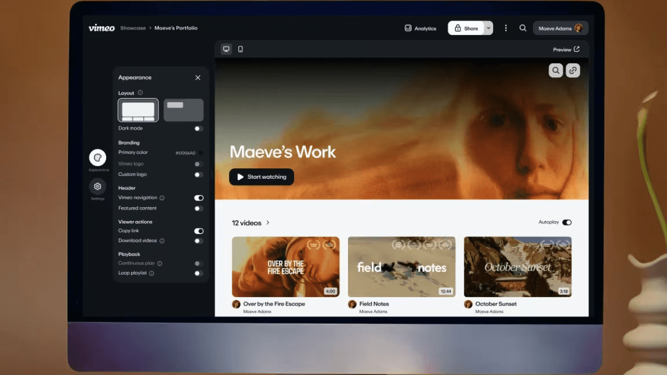Turn off Autoplay toggle
667x375 pixels.
click(x=567, y=222)
